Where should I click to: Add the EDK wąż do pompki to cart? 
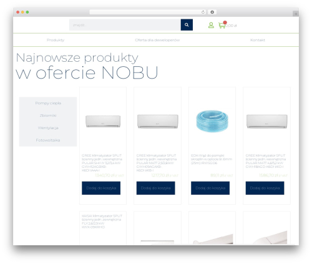(x=210, y=188)
